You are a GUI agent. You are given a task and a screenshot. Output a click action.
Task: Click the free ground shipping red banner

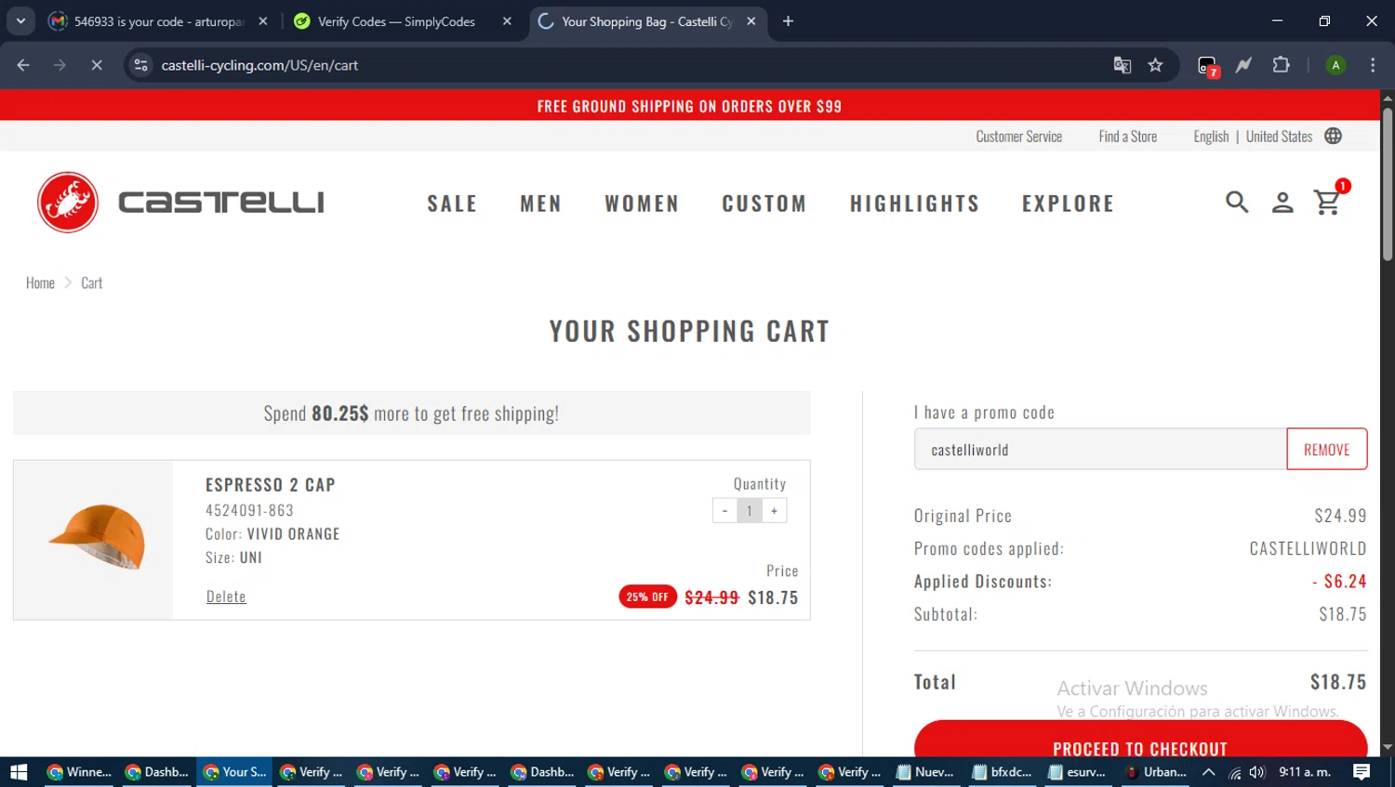[689, 106]
